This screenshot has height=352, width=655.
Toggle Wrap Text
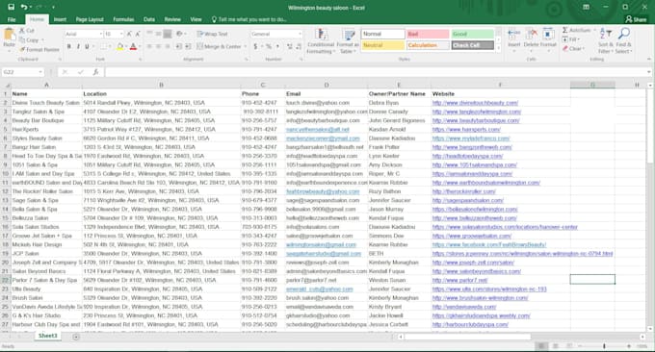213,35
